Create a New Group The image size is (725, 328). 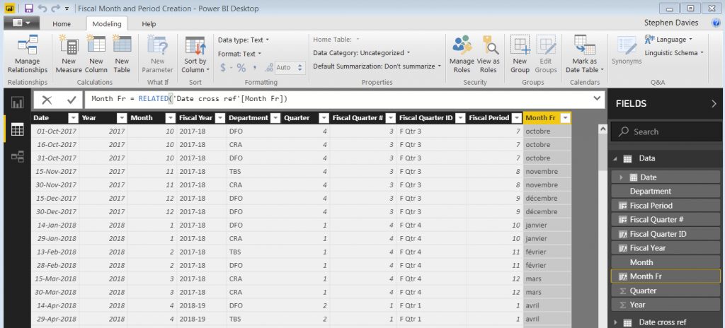520,55
